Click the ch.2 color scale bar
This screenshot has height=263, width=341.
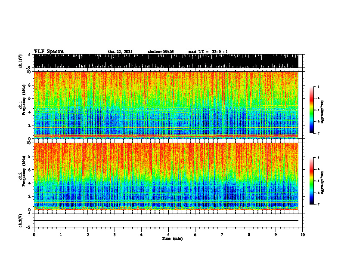(x=312, y=181)
